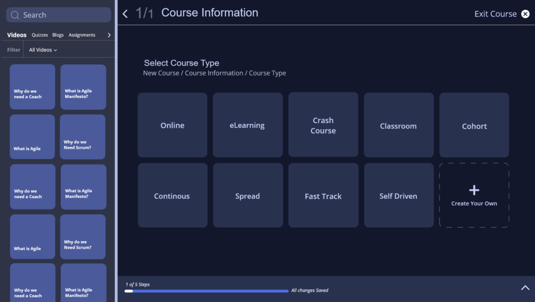Image resolution: width=535 pixels, height=302 pixels.
Task: Select the eLearning course type
Action: pyautogui.click(x=248, y=125)
